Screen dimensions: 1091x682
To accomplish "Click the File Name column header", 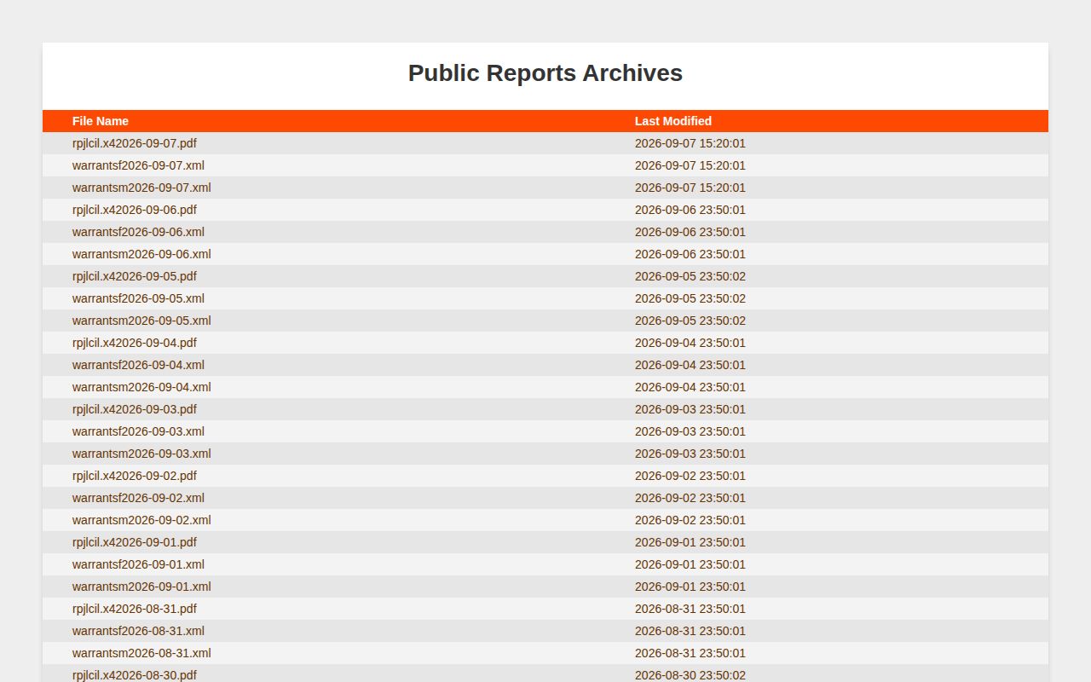I will click(101, 121).
